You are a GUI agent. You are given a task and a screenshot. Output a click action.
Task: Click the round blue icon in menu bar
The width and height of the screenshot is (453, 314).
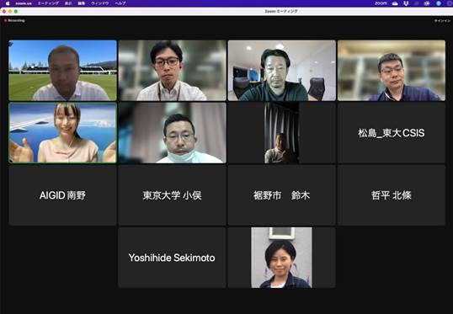[439, 3]
